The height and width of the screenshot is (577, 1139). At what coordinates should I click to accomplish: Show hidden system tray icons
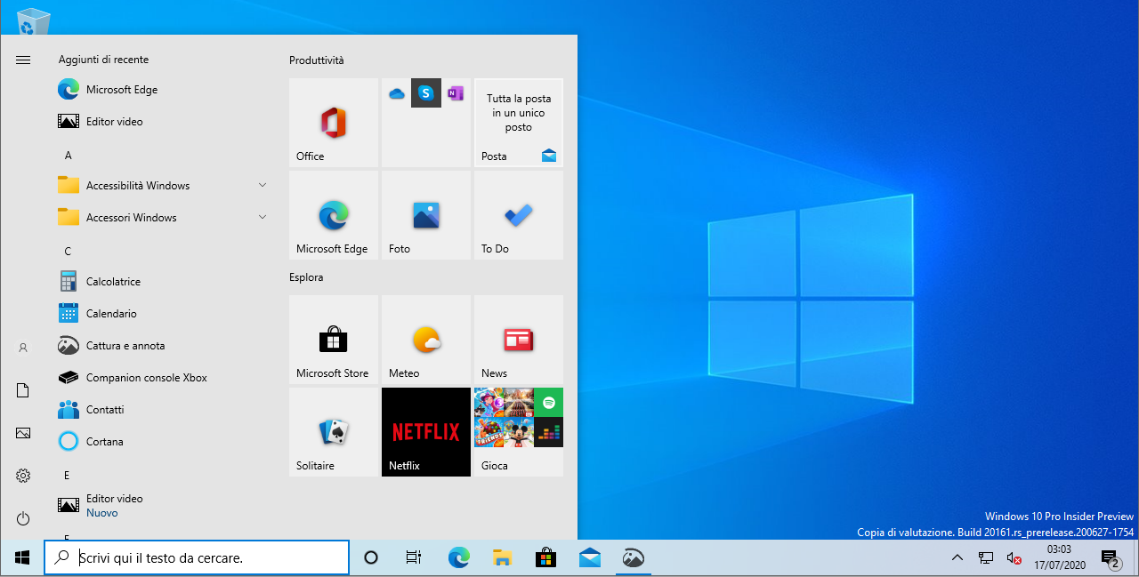957,557
